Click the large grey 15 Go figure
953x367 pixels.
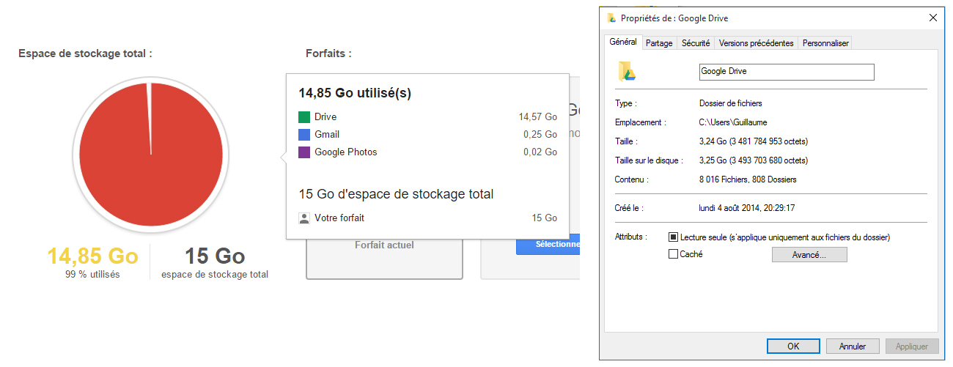click(215, 256)
